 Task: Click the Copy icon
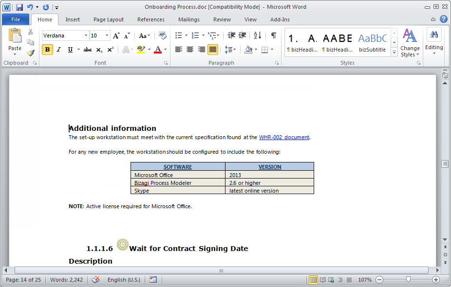[30, 42]
